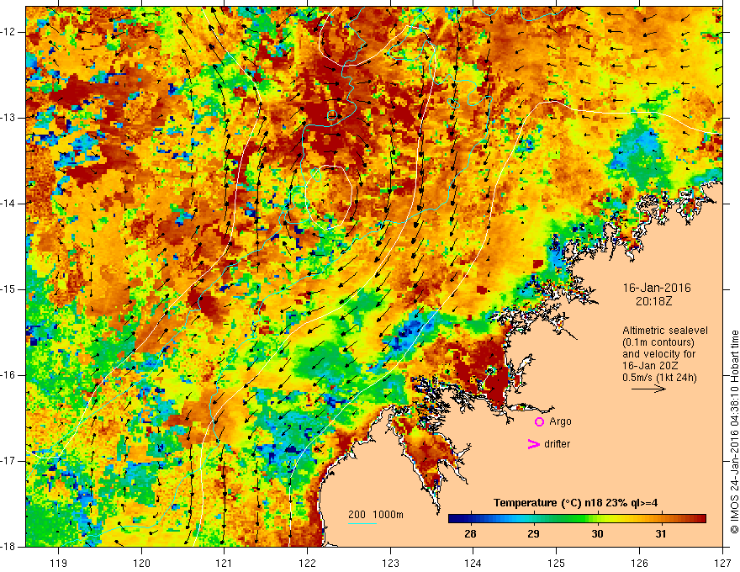The image size is (740, 572).
Task: Click the text 'Altimetric sealevel'
Action: pyautogui.click(x=665, y=331)
